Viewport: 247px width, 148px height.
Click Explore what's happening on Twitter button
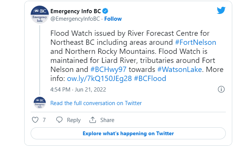pos(128,133)
